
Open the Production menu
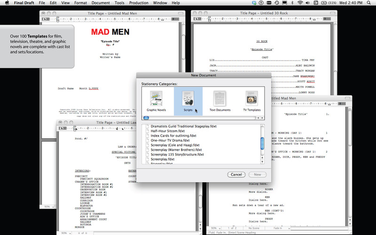tap(139, 3)
